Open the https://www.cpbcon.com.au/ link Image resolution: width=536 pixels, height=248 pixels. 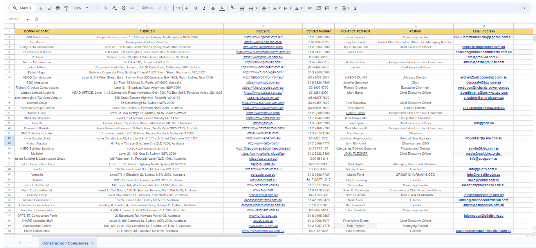pyautogui.click(x=263, y=37)
